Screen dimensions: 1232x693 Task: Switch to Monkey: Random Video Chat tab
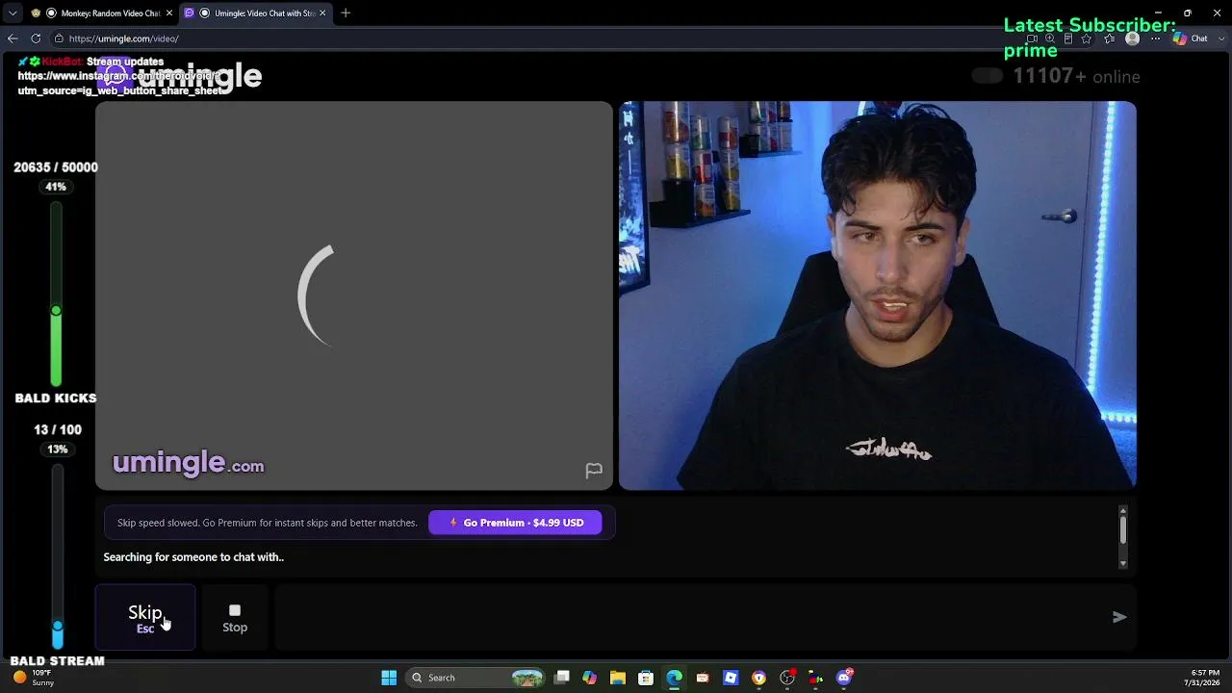click(x=101, y=13)
